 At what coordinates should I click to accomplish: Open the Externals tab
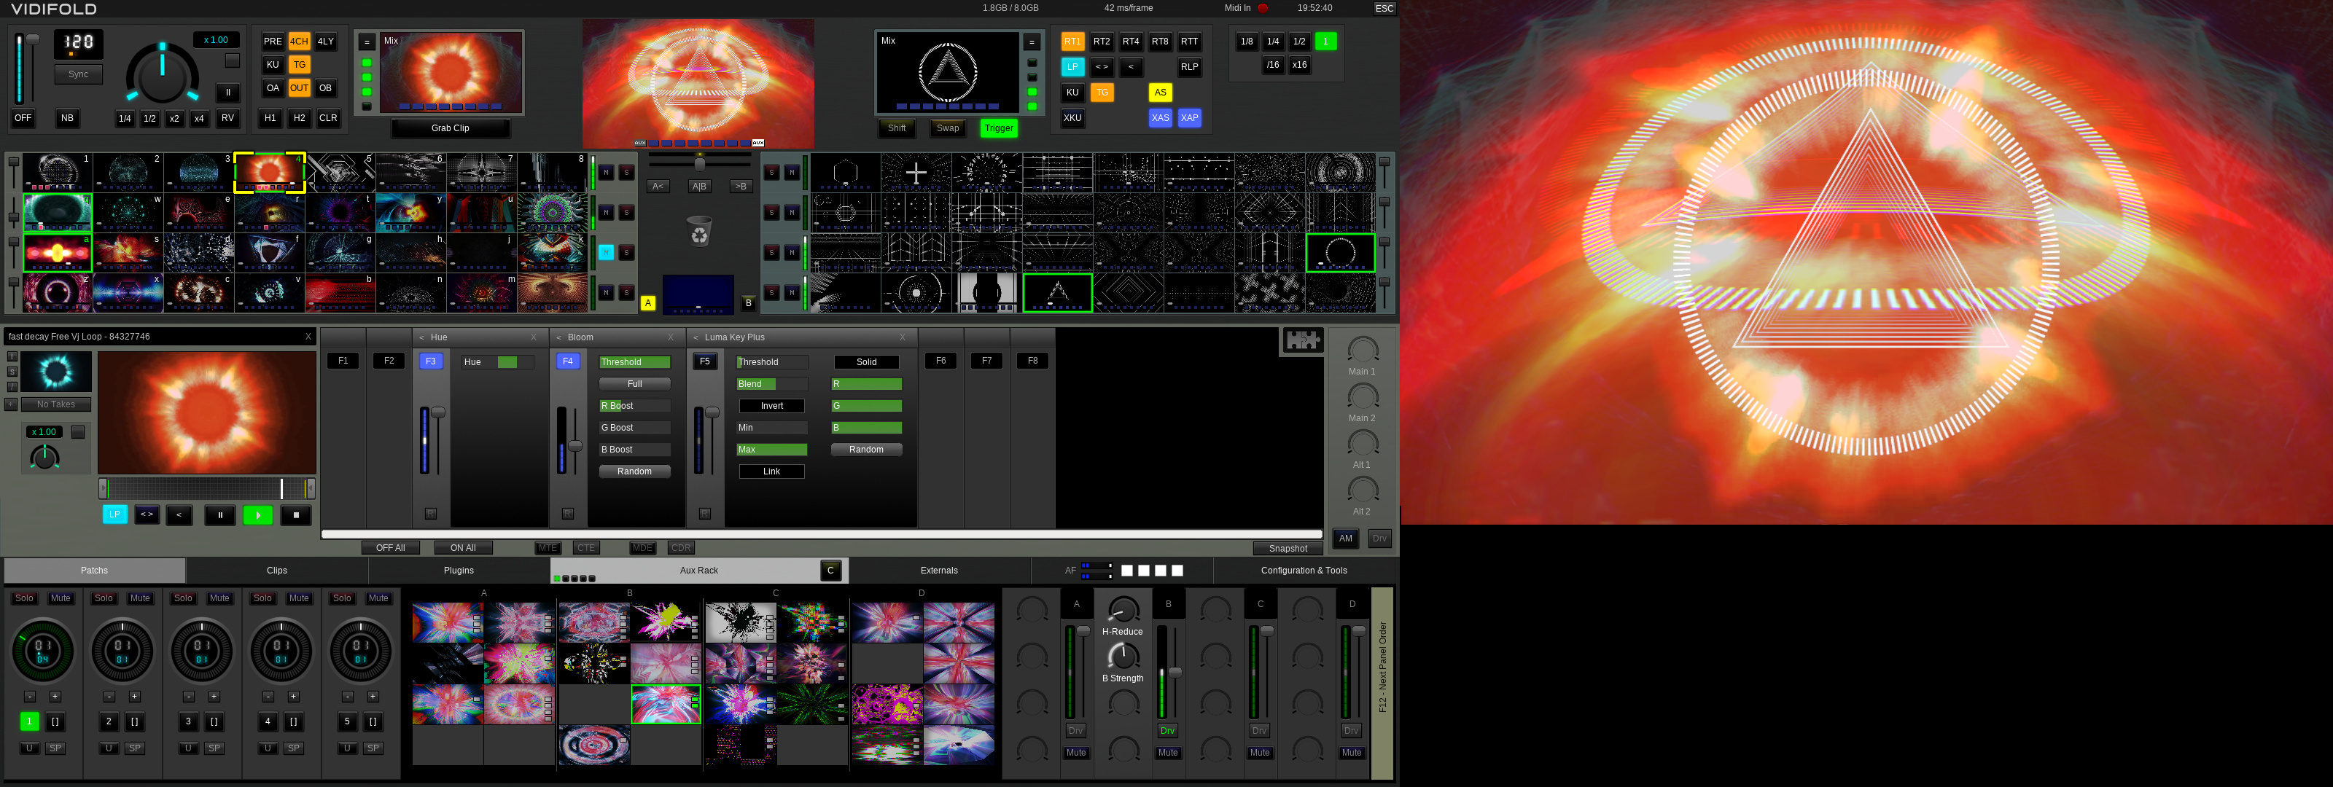click(x=939, y=571)
